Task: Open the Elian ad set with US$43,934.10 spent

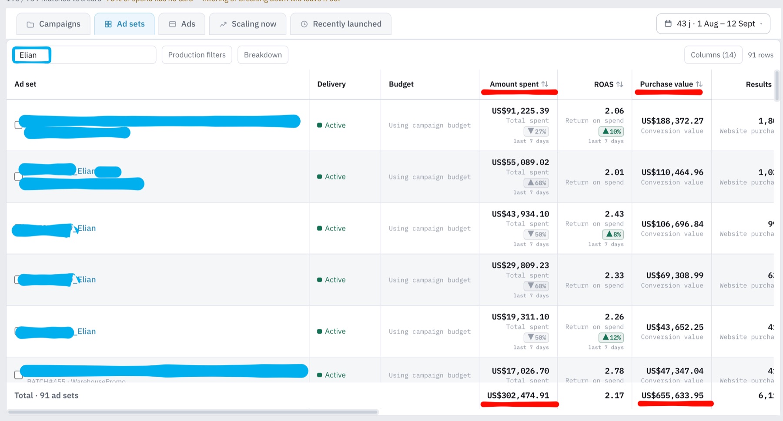Action: (87, 228)
